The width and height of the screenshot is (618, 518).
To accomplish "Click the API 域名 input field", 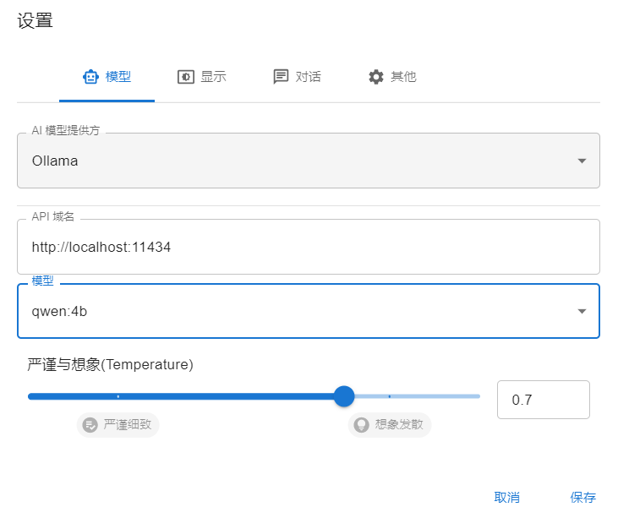I will tap(308, 247).
